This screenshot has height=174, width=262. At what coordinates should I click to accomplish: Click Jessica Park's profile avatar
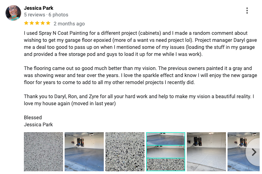click(x=13, y=13)
